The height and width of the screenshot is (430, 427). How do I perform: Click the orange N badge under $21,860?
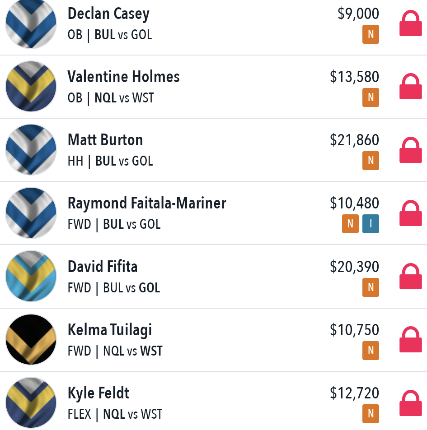(x=371, y=161)
